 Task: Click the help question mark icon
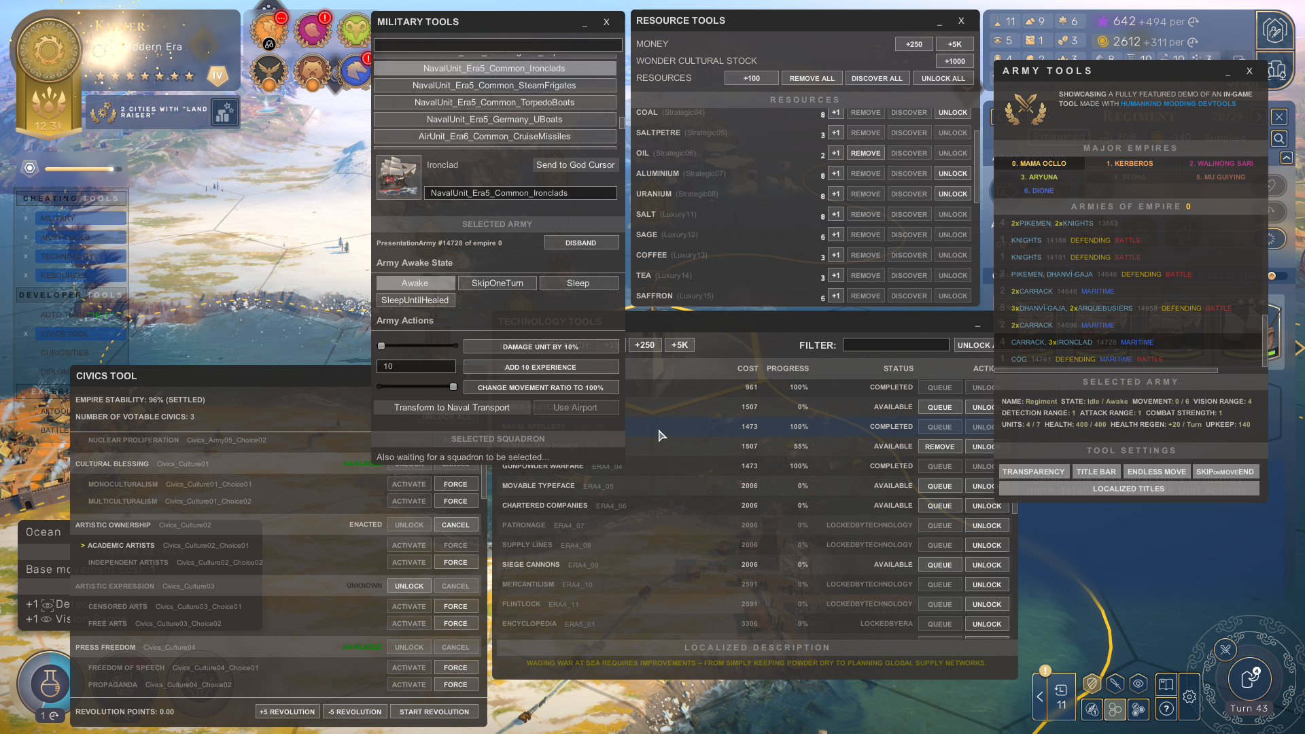[x=1166, y=709]
